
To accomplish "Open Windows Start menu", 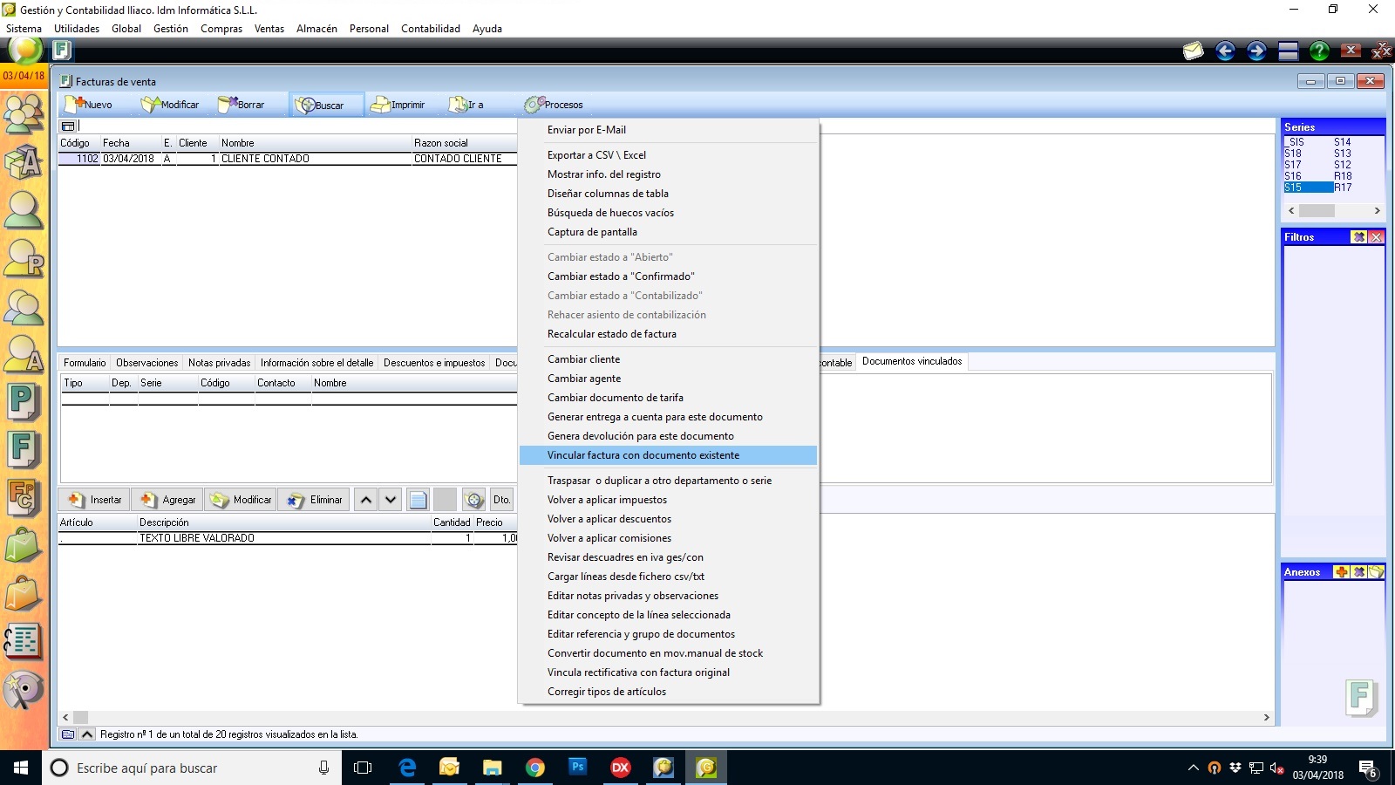I will (21, 768).
